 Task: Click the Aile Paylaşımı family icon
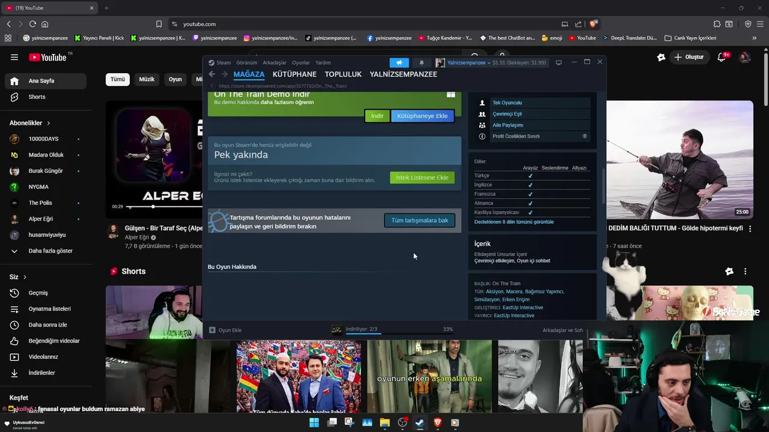(482, 125)
